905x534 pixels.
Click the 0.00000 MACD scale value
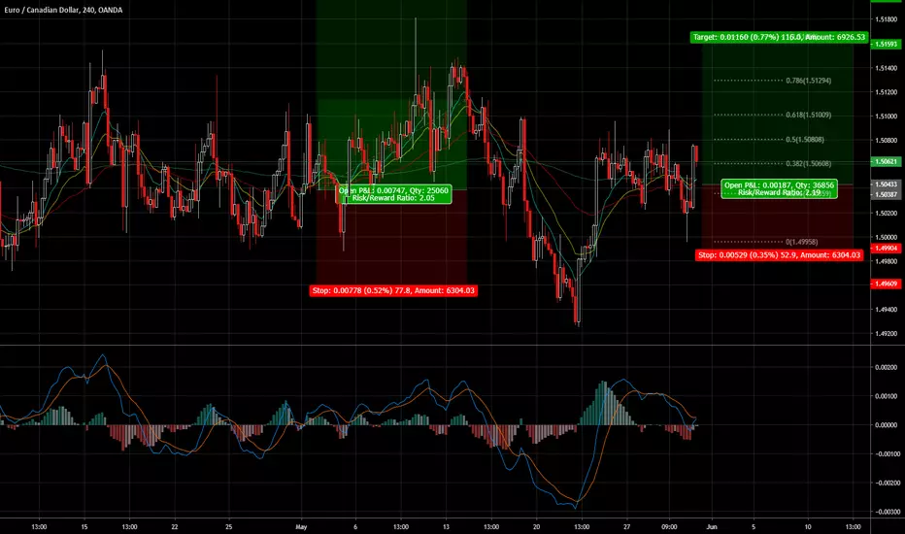[x=886, y=425]
